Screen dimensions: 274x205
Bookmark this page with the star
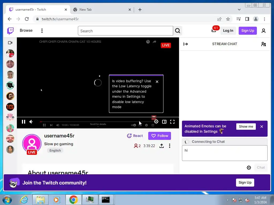click(228, 19)
